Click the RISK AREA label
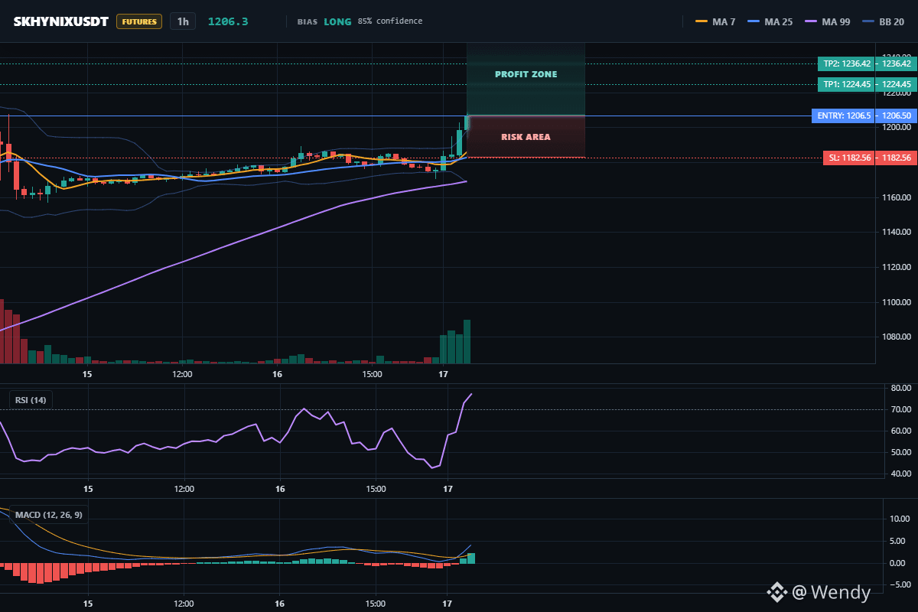The image size is (918, 612). (526, 137)
